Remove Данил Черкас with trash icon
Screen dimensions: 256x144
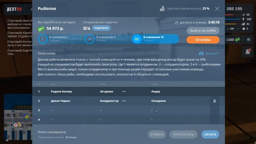pos(214,101)
